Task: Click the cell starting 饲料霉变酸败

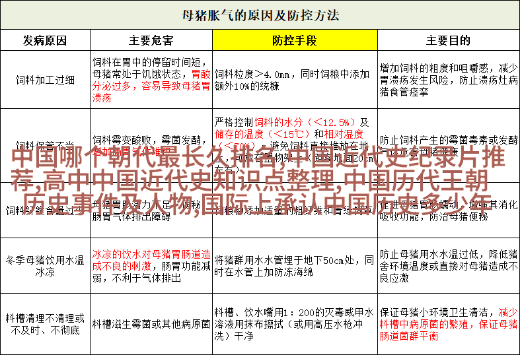Action: point(151,145)
